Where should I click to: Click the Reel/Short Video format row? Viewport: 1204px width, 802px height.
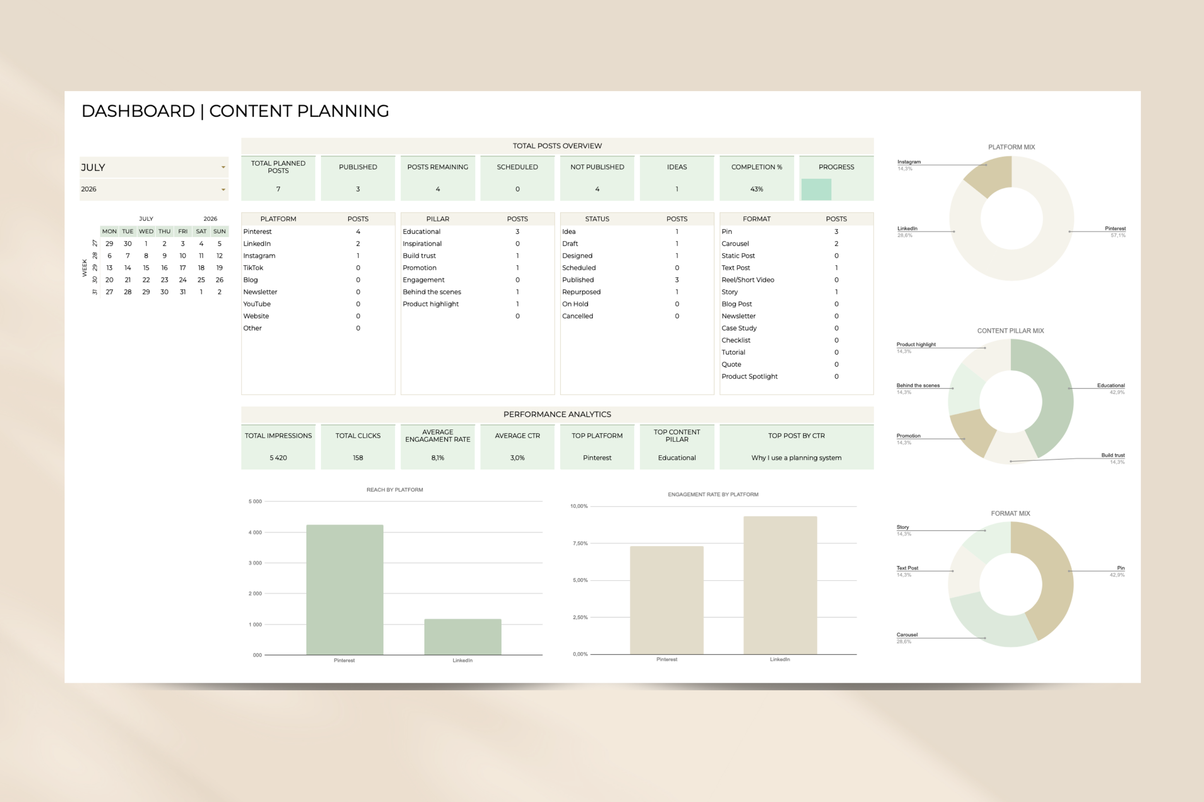797,280
